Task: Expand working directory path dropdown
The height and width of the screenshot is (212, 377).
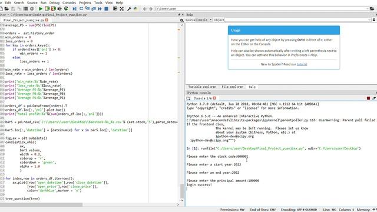Action: click(x=368, y=9)
